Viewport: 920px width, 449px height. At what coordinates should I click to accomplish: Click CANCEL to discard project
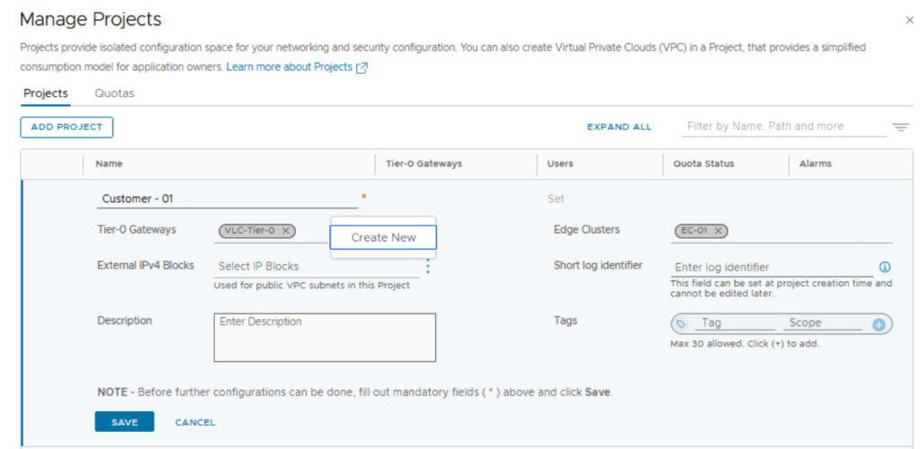point(195,422)
